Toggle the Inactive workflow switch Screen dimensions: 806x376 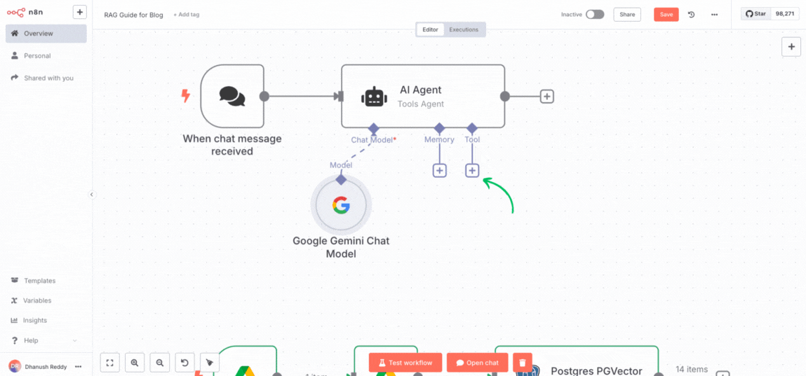coord(594,15)
